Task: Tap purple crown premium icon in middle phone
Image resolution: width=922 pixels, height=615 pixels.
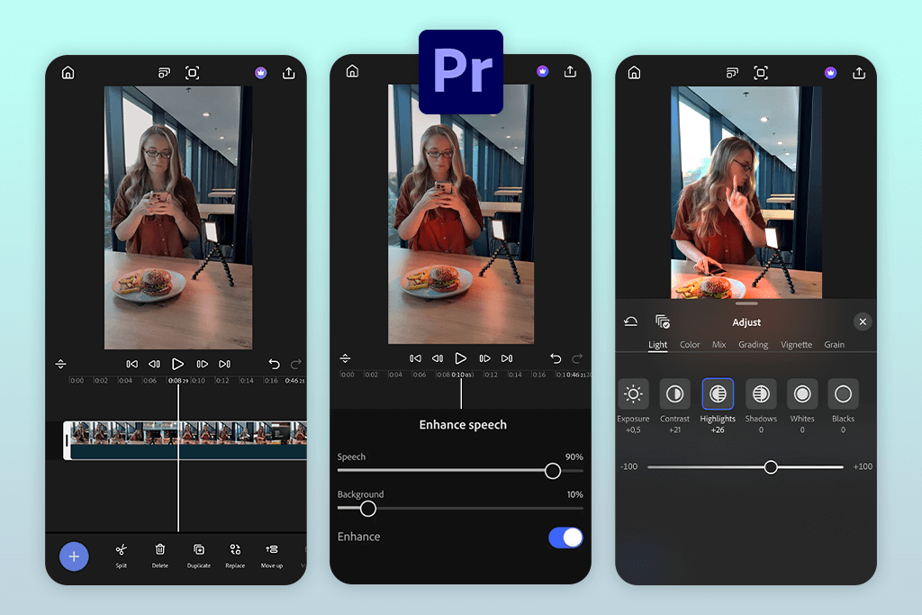Action: tap(542, 71)
